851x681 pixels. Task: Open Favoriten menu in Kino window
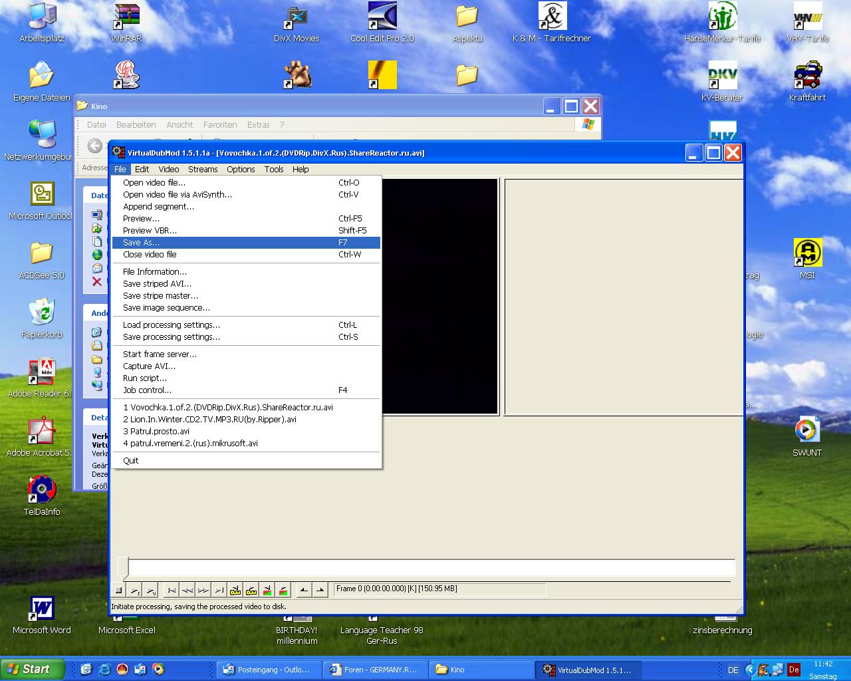point(220,124)
